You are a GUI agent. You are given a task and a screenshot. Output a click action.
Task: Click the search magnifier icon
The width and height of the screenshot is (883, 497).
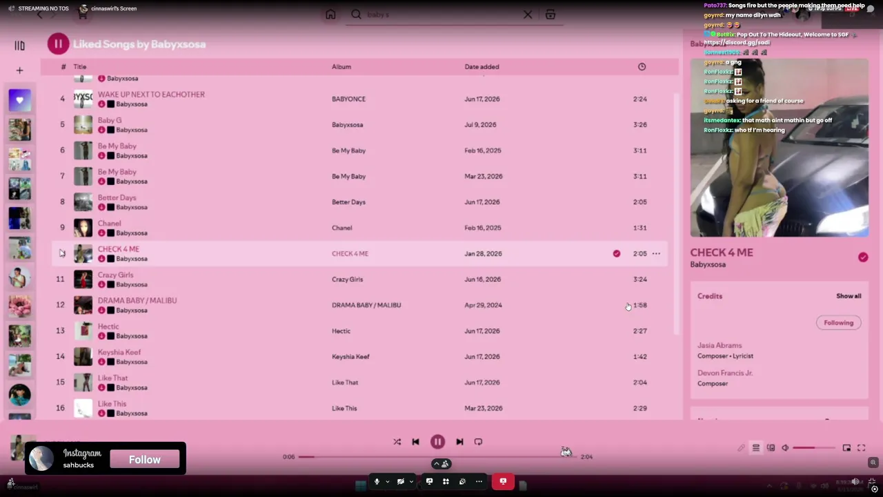(356, 14)
